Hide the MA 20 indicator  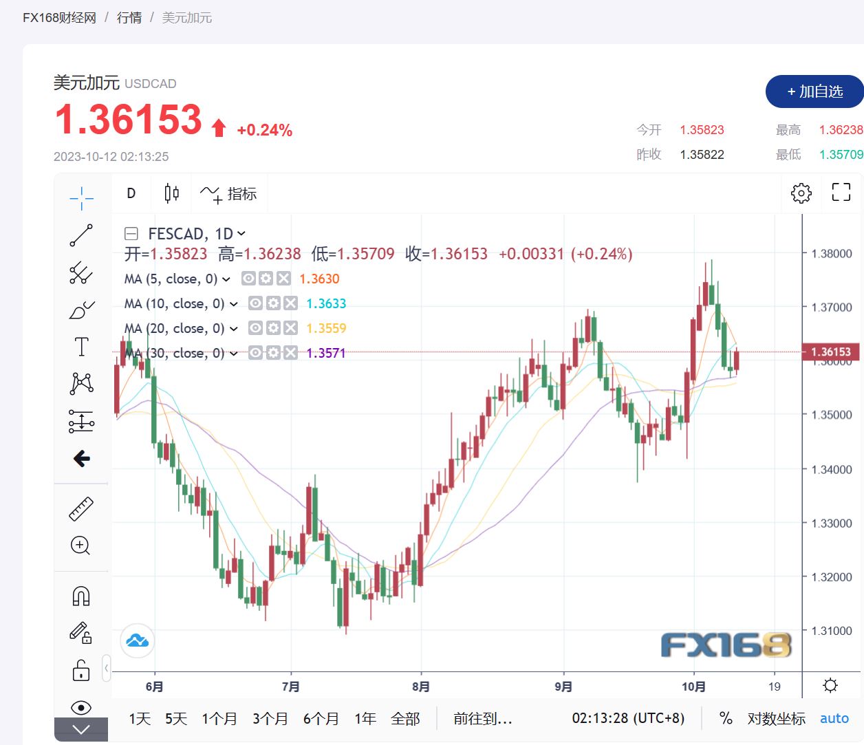[255, 328]
